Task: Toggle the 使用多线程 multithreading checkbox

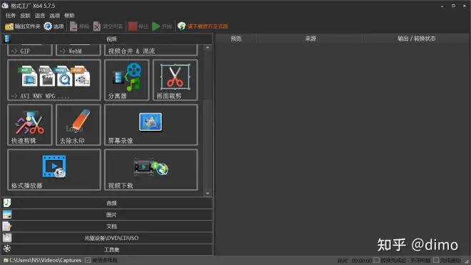Action: [88, 260]
